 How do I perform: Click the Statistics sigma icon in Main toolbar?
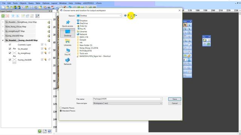coord(189,60)
